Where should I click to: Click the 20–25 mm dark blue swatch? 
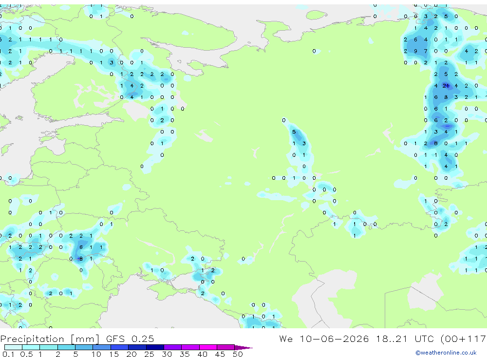pyautogui.click(x=137, y=347)
